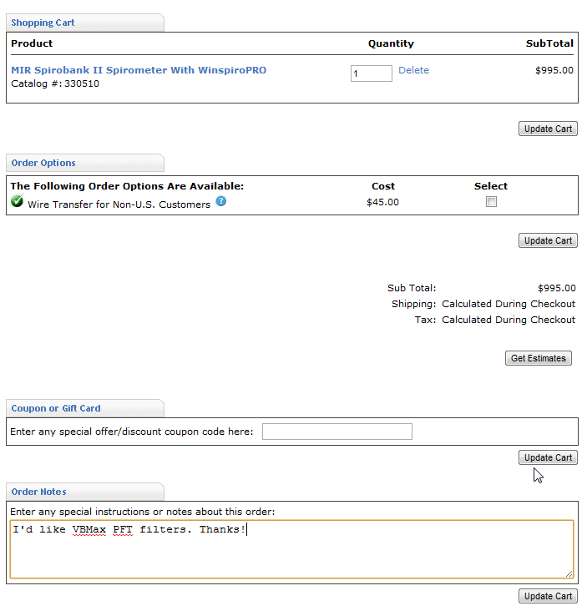Enable the Wire Transfer option checkbox

click(x=491, y=202)
